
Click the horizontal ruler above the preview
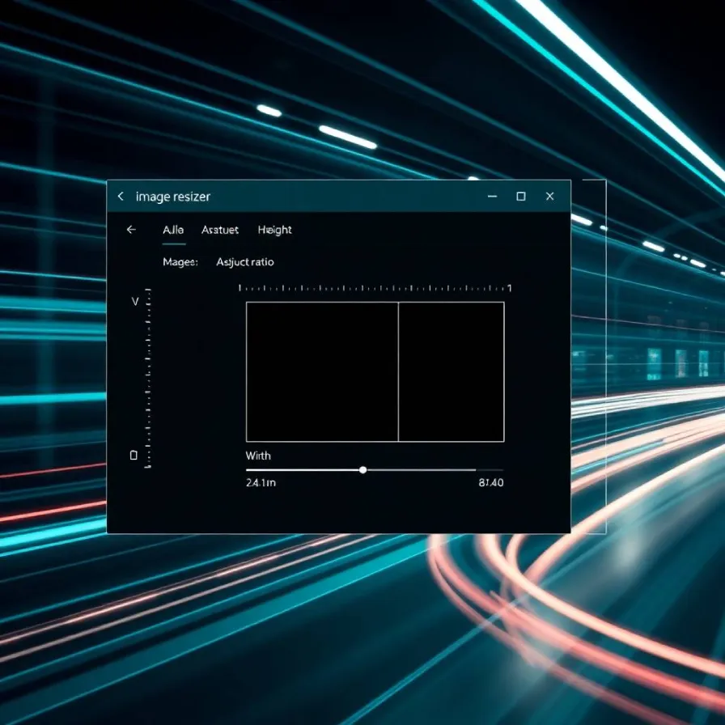(375, 288)
